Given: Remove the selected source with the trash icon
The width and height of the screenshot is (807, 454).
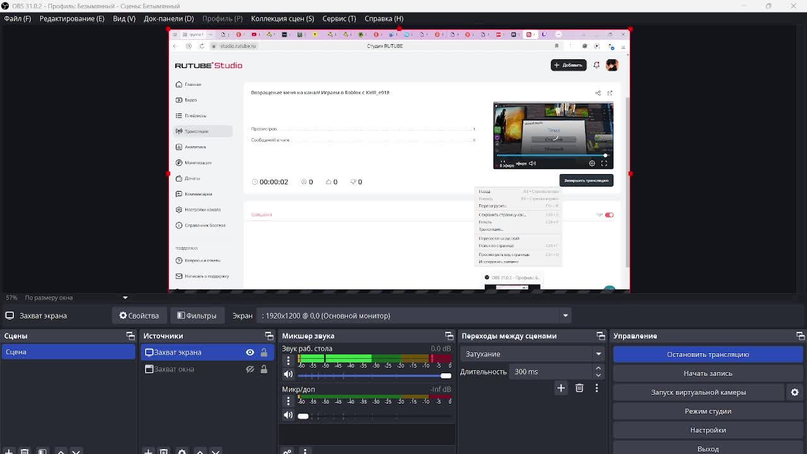Looking at the screenshot, I should (164, 451).
